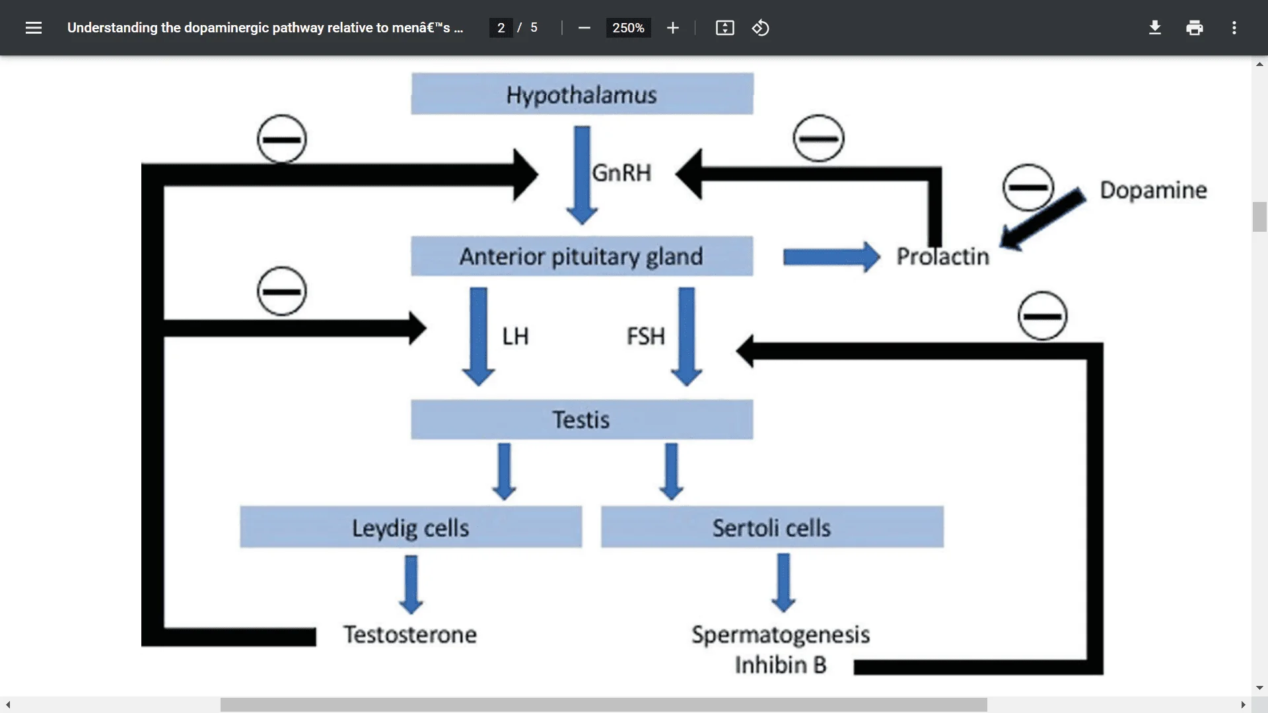Click total page count 5

point(534,28)
